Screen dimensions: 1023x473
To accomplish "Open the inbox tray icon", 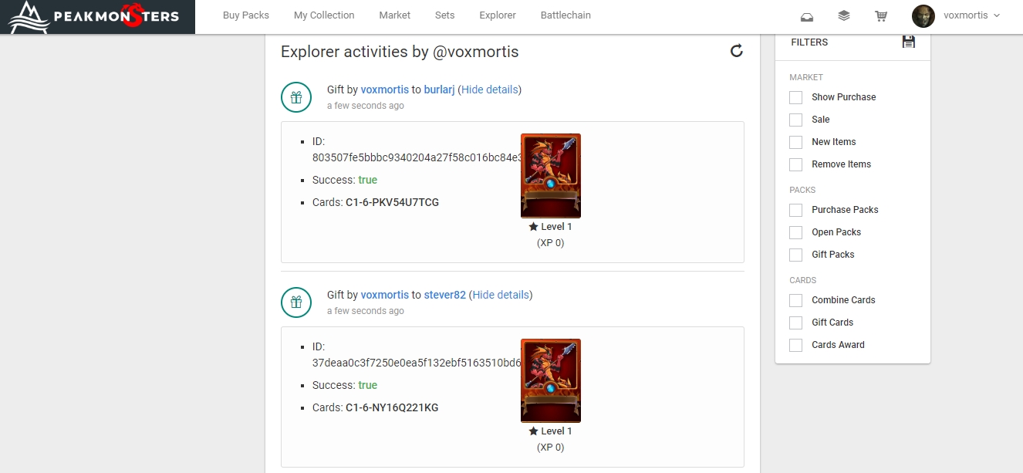I will 806,15.
